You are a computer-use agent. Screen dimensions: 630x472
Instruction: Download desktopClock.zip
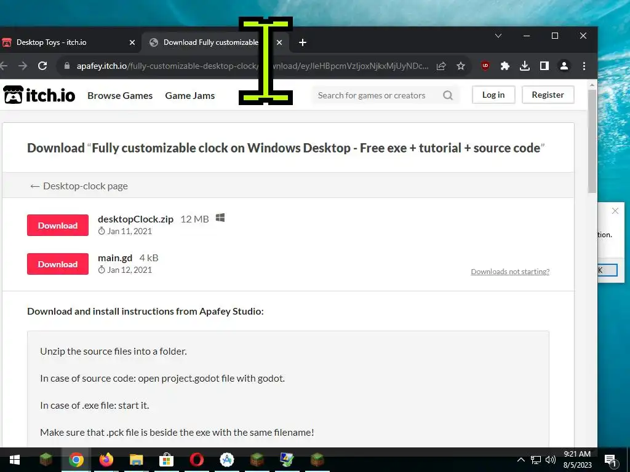[x=58, y=225]
